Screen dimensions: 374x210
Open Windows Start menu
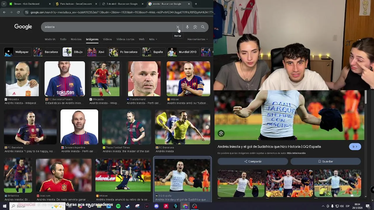click(x=4, y=206)
